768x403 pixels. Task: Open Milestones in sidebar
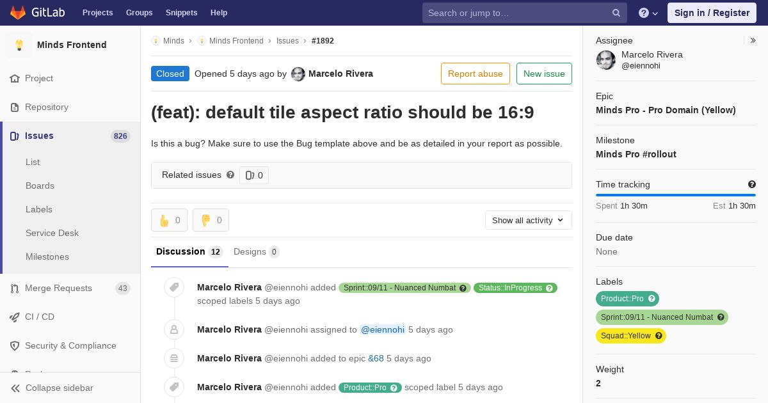pos(47,257)
